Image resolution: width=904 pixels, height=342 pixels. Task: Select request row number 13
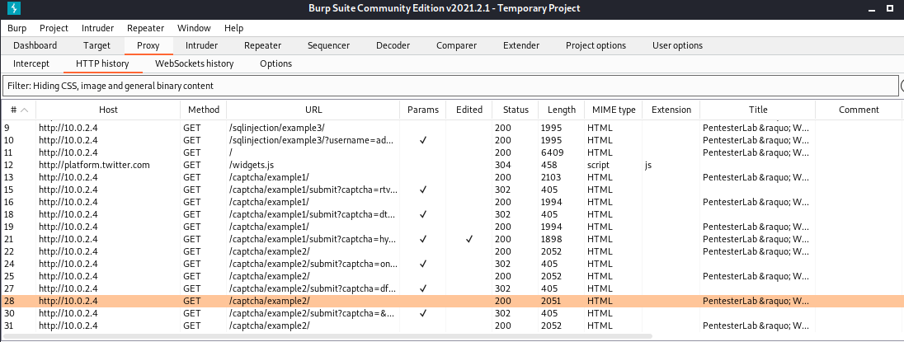(x=451, y=177)
